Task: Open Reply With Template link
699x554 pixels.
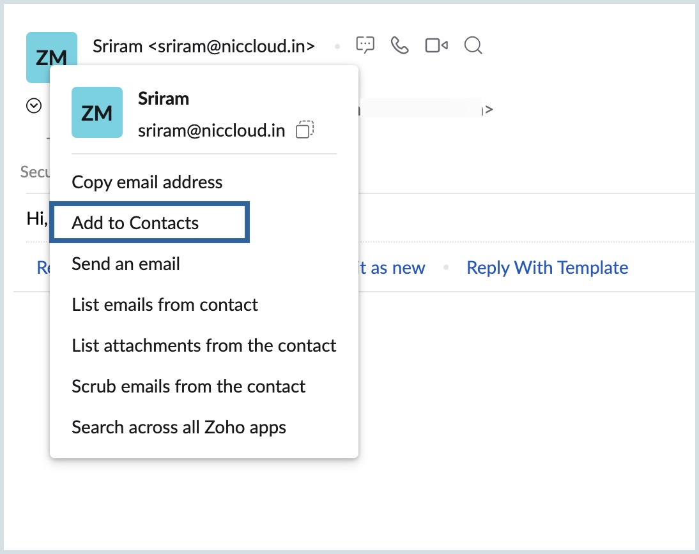Action: tap(548, 267)
